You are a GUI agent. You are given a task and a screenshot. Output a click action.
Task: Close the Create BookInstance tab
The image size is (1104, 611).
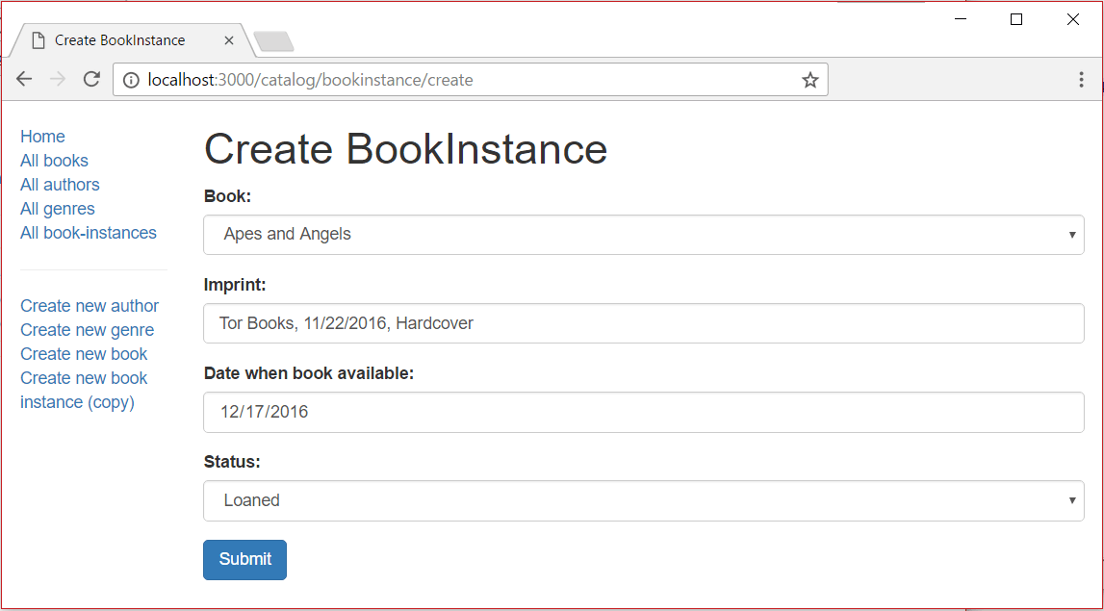[x=229, y=40]
